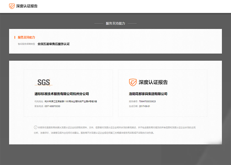Click report number TSNWT00053823
The height and width of the screenshot is (165, 231).
click(x=147, y=101)
